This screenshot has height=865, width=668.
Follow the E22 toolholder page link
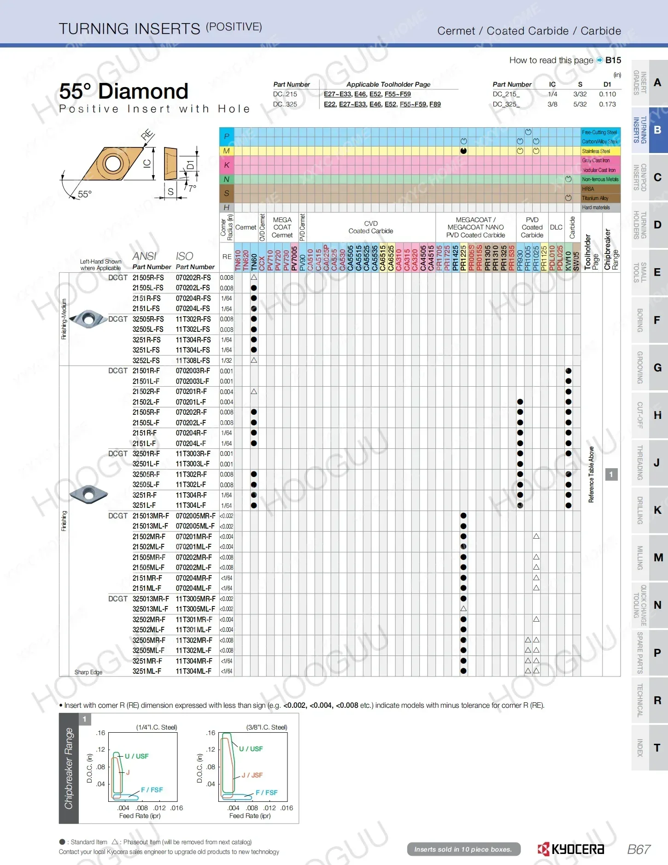(x=329, y=104)
